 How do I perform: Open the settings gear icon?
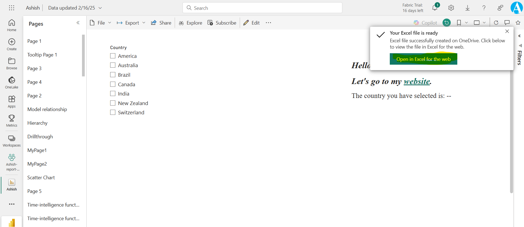click(451, 8)
